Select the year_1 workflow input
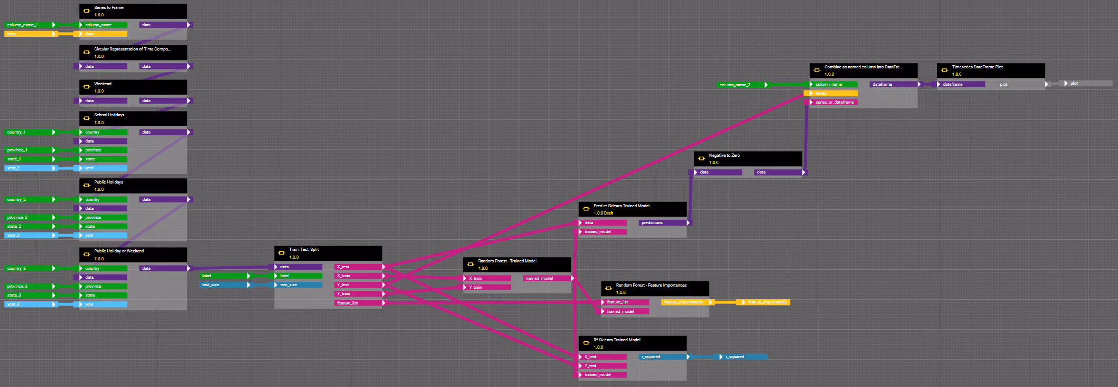This screenshot has width=1118, height=387. (30, 168)
